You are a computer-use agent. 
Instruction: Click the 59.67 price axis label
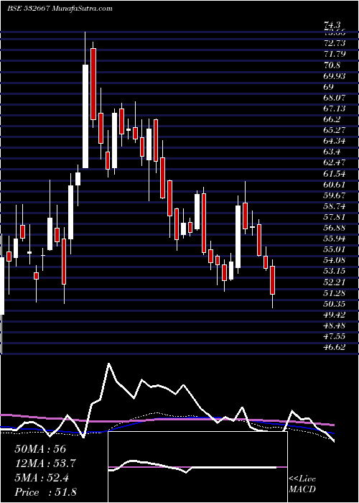335,195
